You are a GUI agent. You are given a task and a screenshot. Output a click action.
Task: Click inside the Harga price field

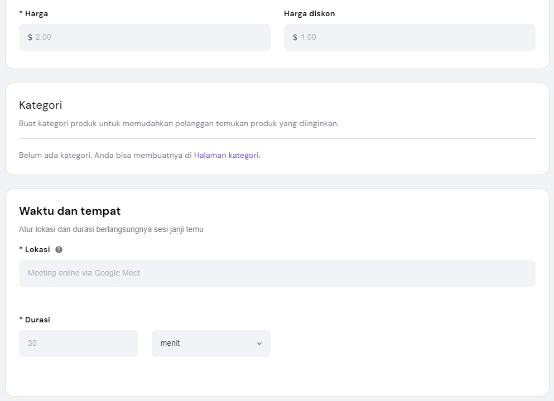pyautogui.click(x=144, y=37)
